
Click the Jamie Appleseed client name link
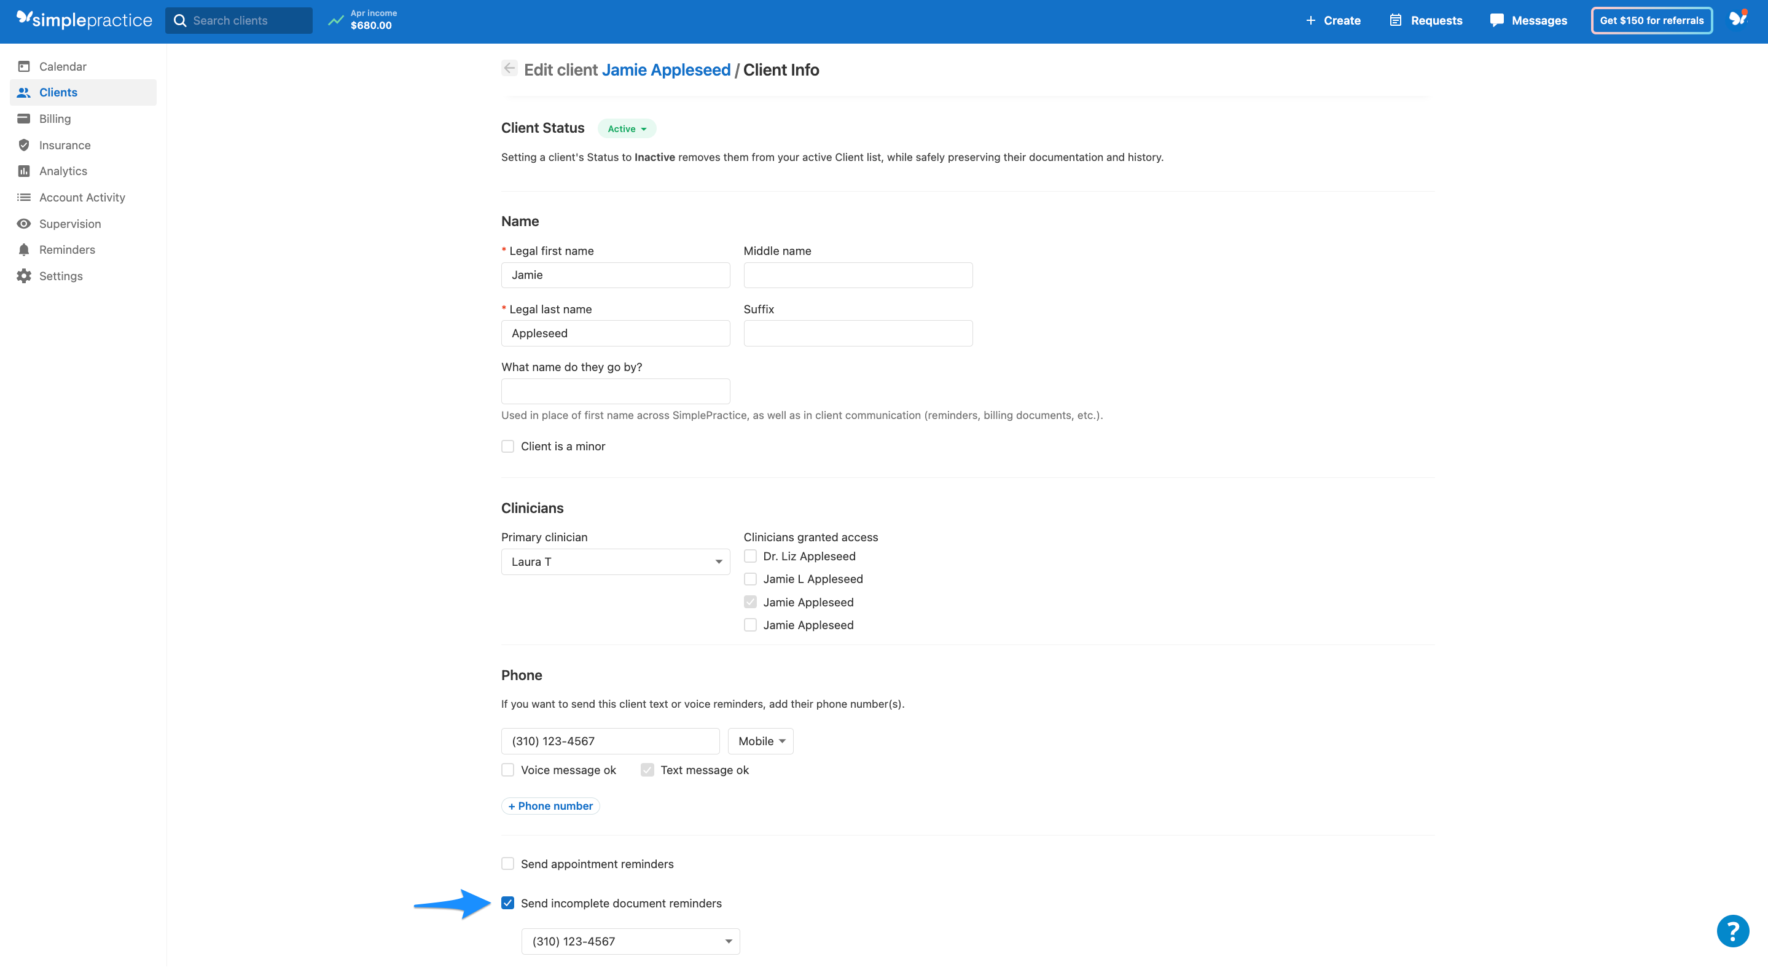tap(666, 70)
